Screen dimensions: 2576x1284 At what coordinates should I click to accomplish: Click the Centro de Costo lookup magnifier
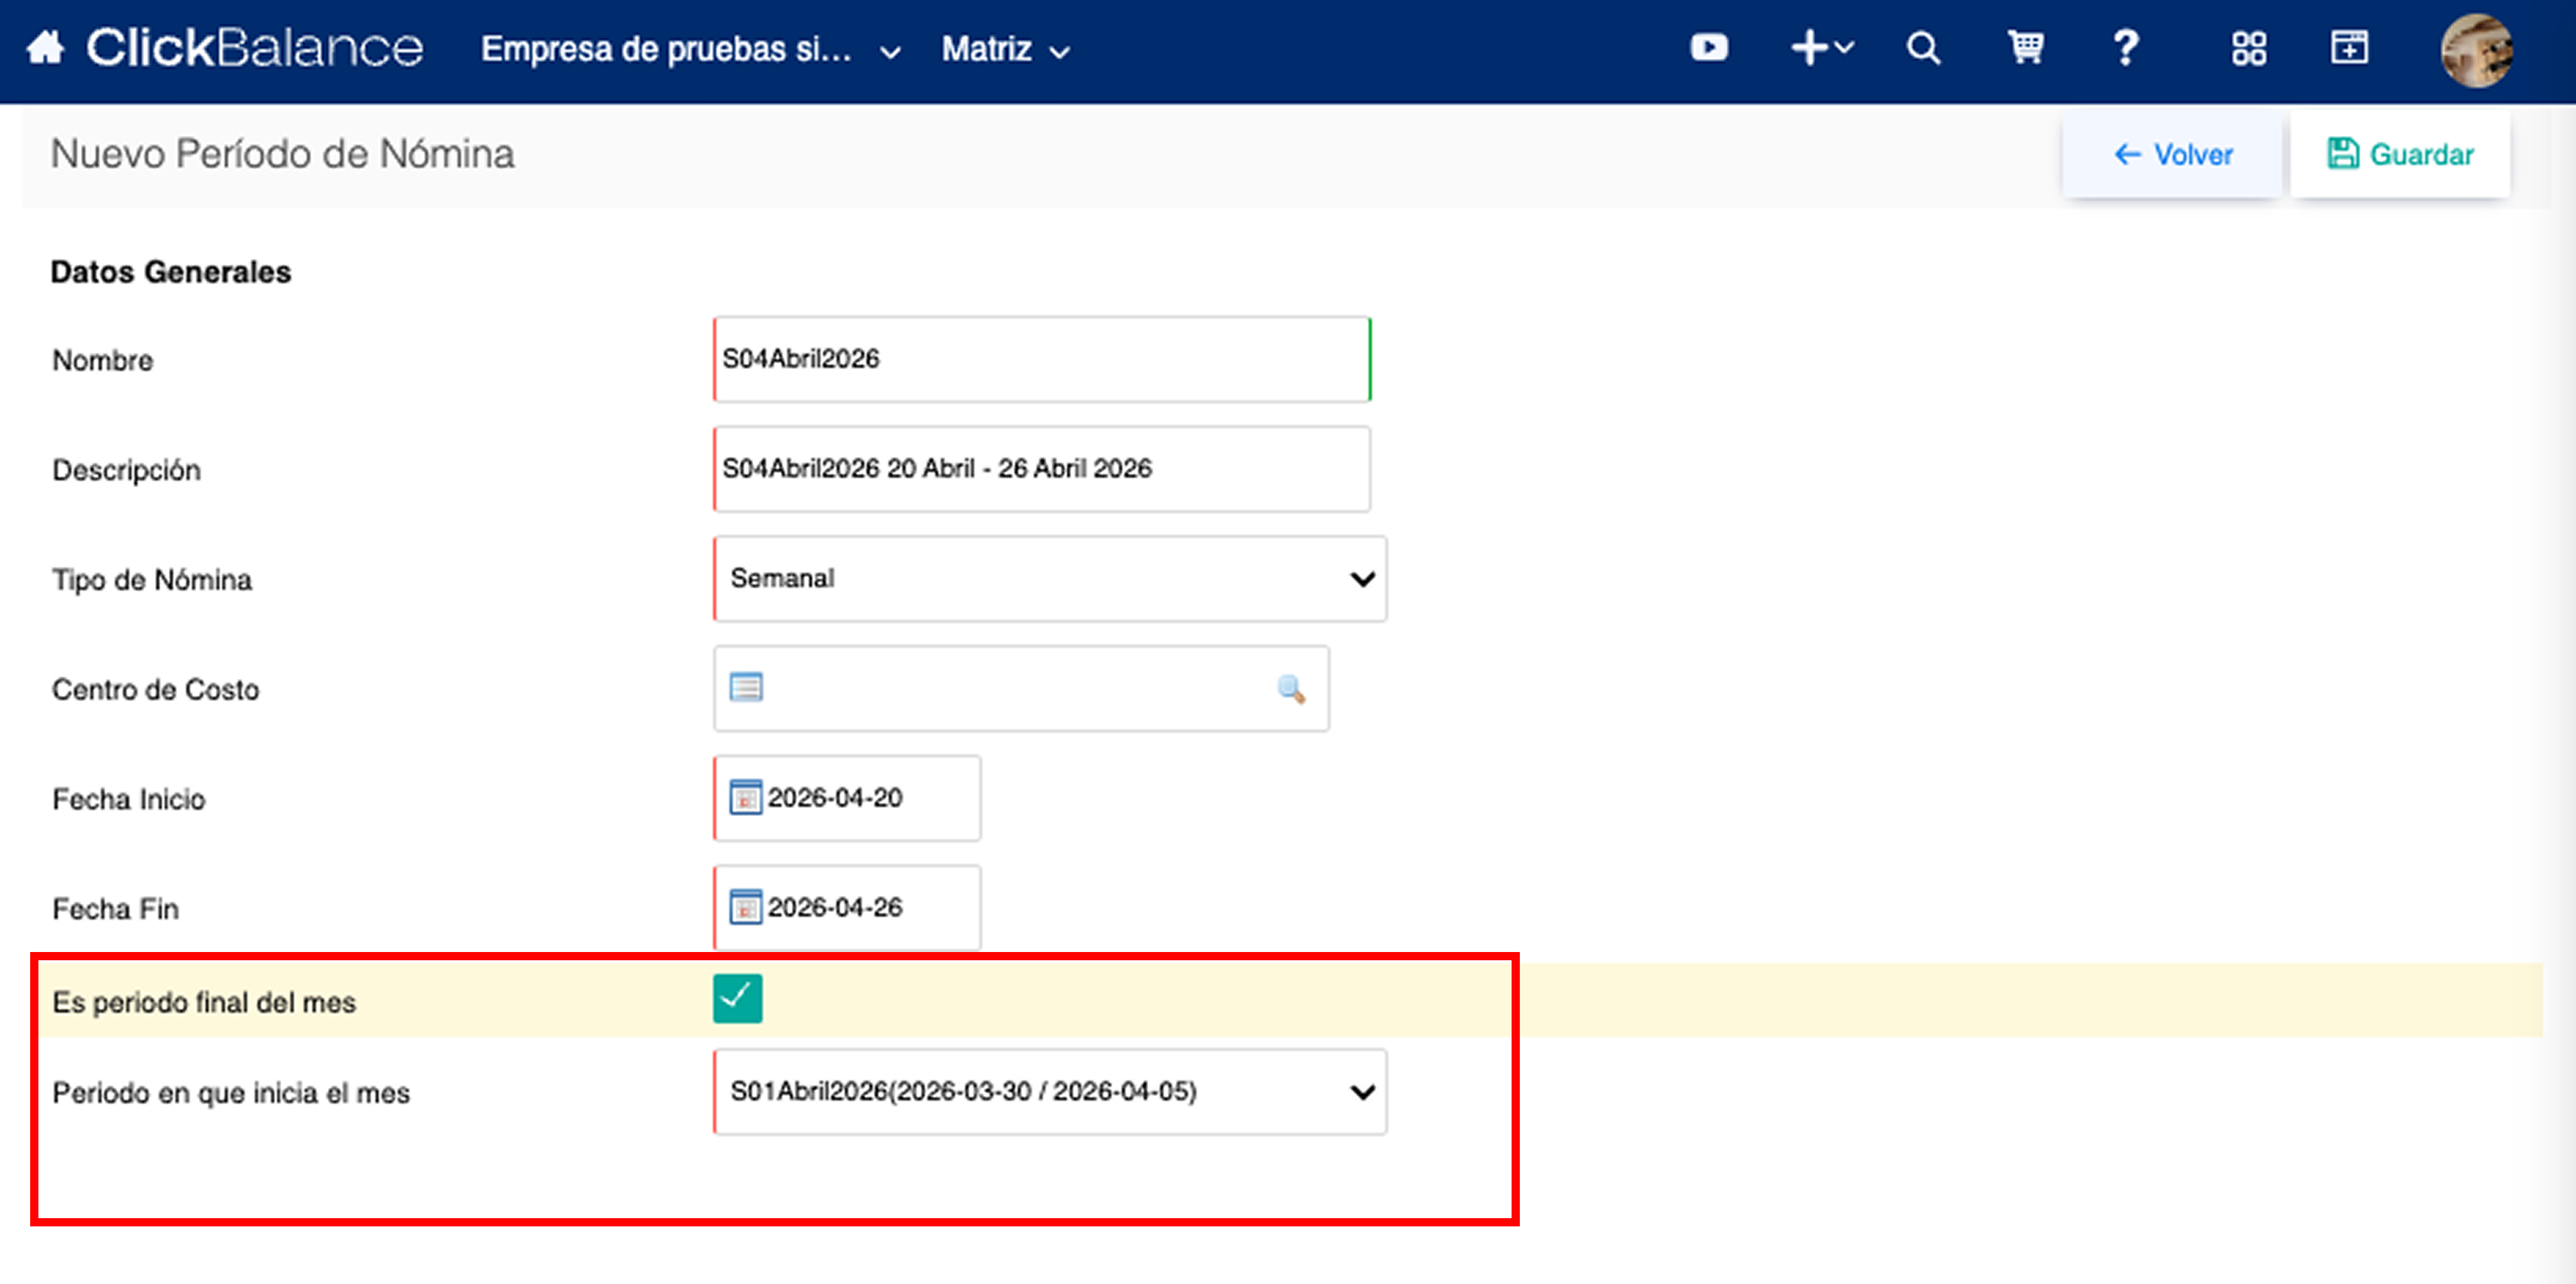[x=1291, y=689]
